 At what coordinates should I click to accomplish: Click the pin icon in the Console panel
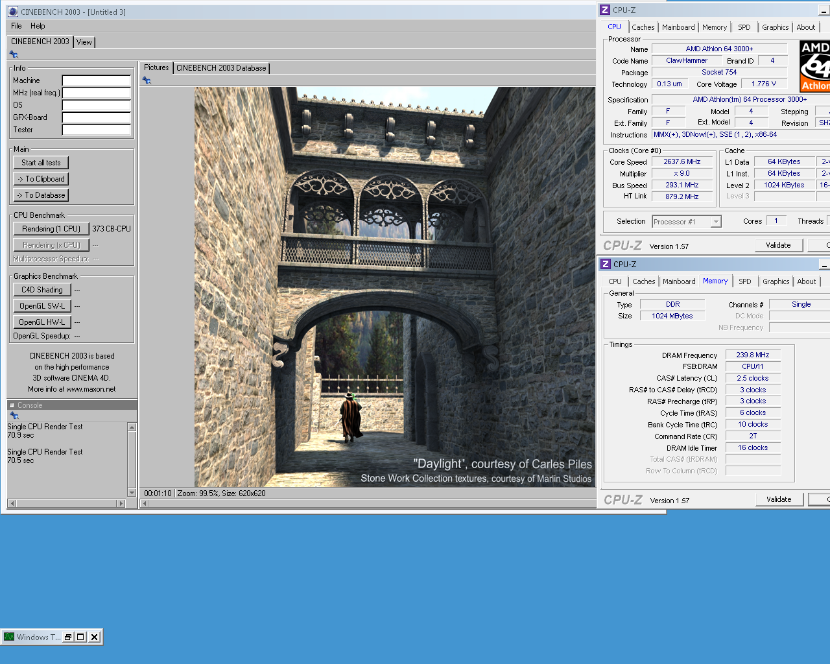tap(14, 416)
